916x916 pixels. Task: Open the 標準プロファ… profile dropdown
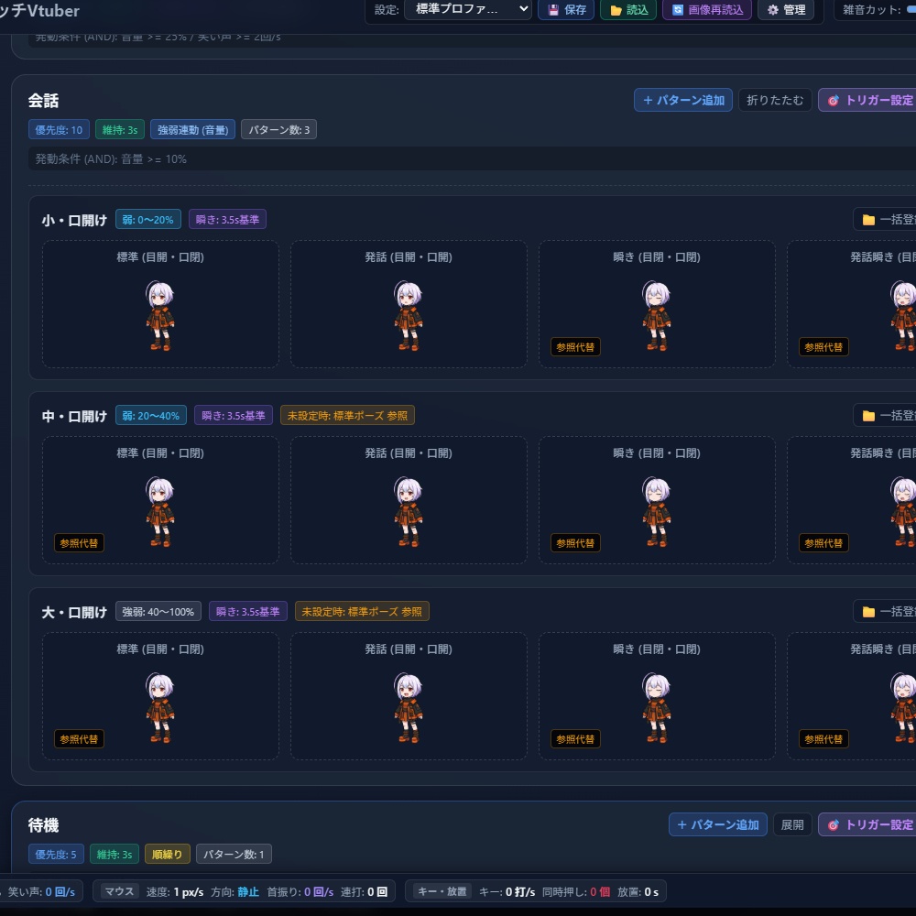click(x=467, y=9)
